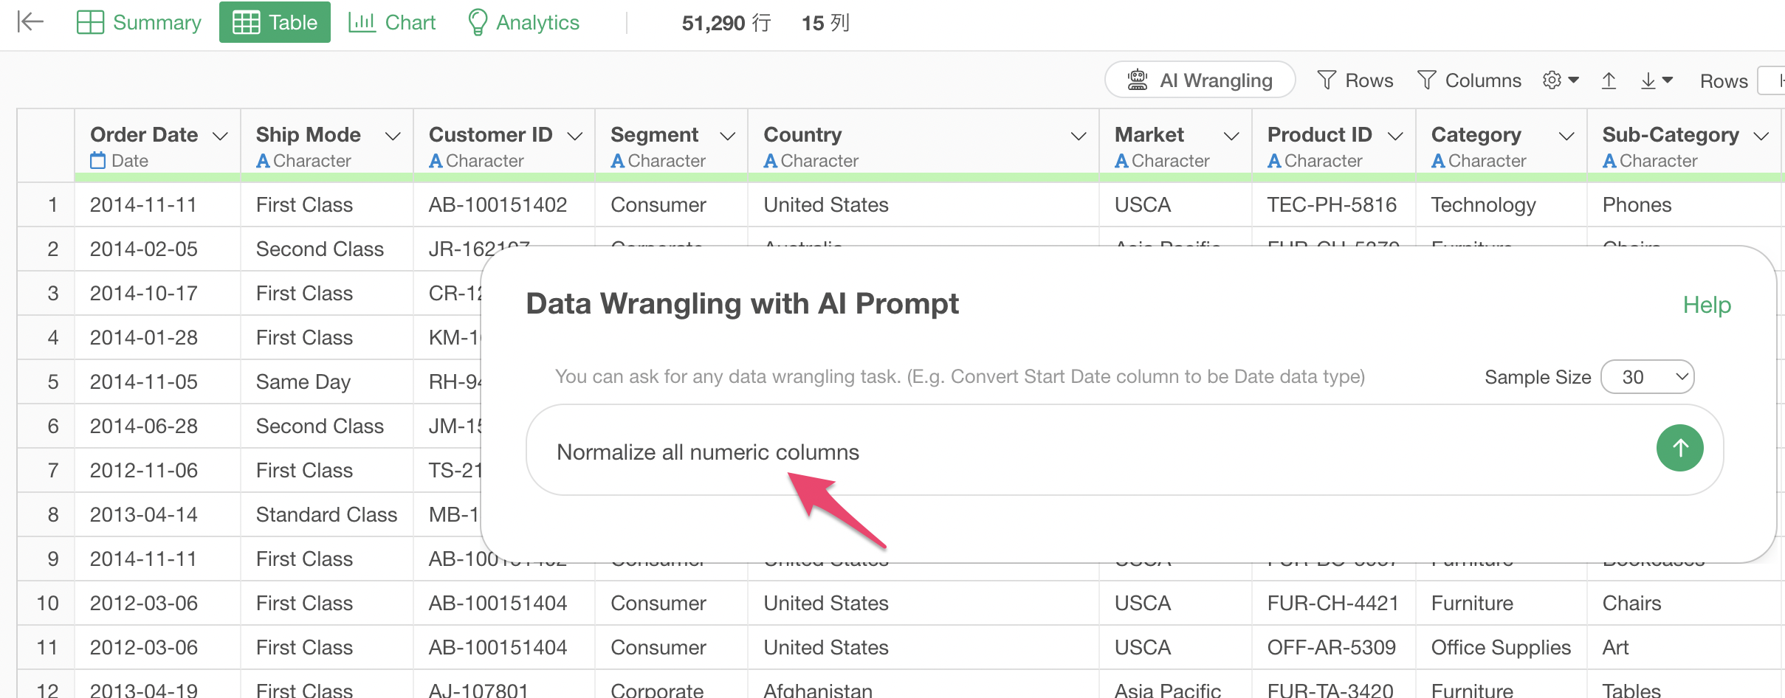Open the settings gear menu
1785x698 pixels.
1560,80
